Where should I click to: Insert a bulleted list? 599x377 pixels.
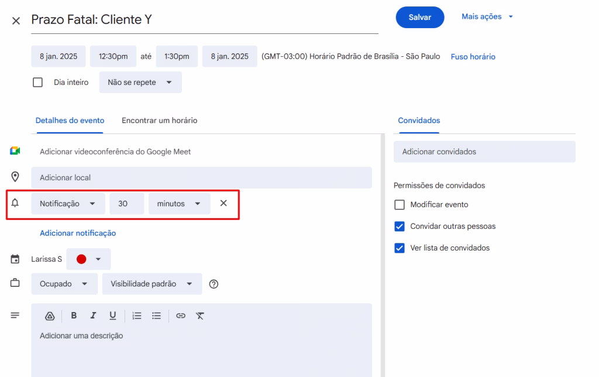point(156,316)
